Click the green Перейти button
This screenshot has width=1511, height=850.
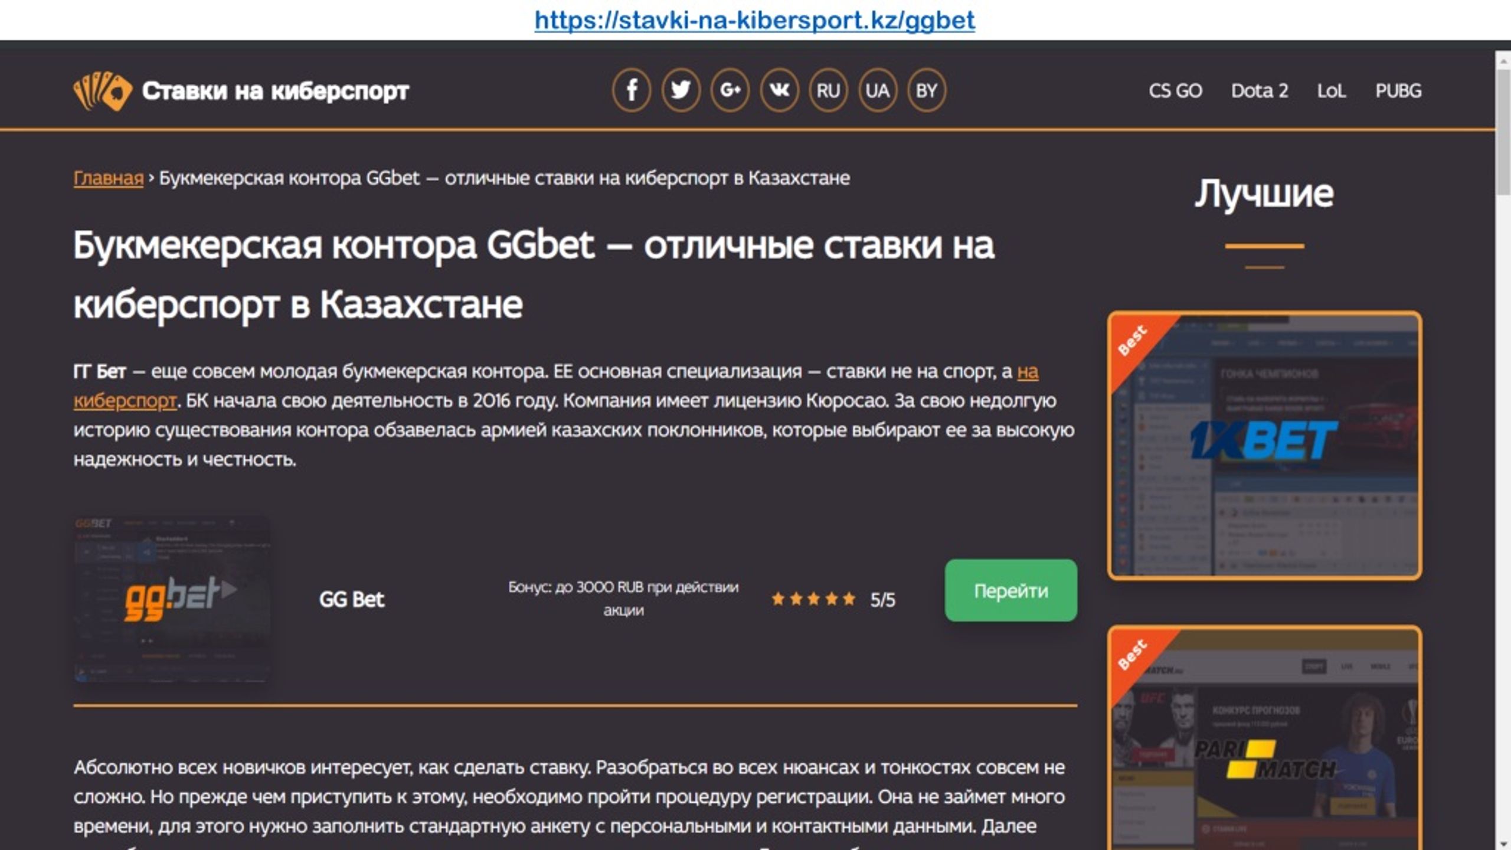(1011, 590)
